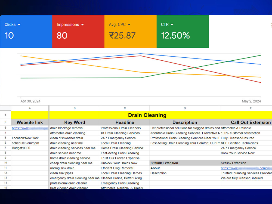Select row 10 header
This screenshot has width=272, height=204.
[5, 163]
